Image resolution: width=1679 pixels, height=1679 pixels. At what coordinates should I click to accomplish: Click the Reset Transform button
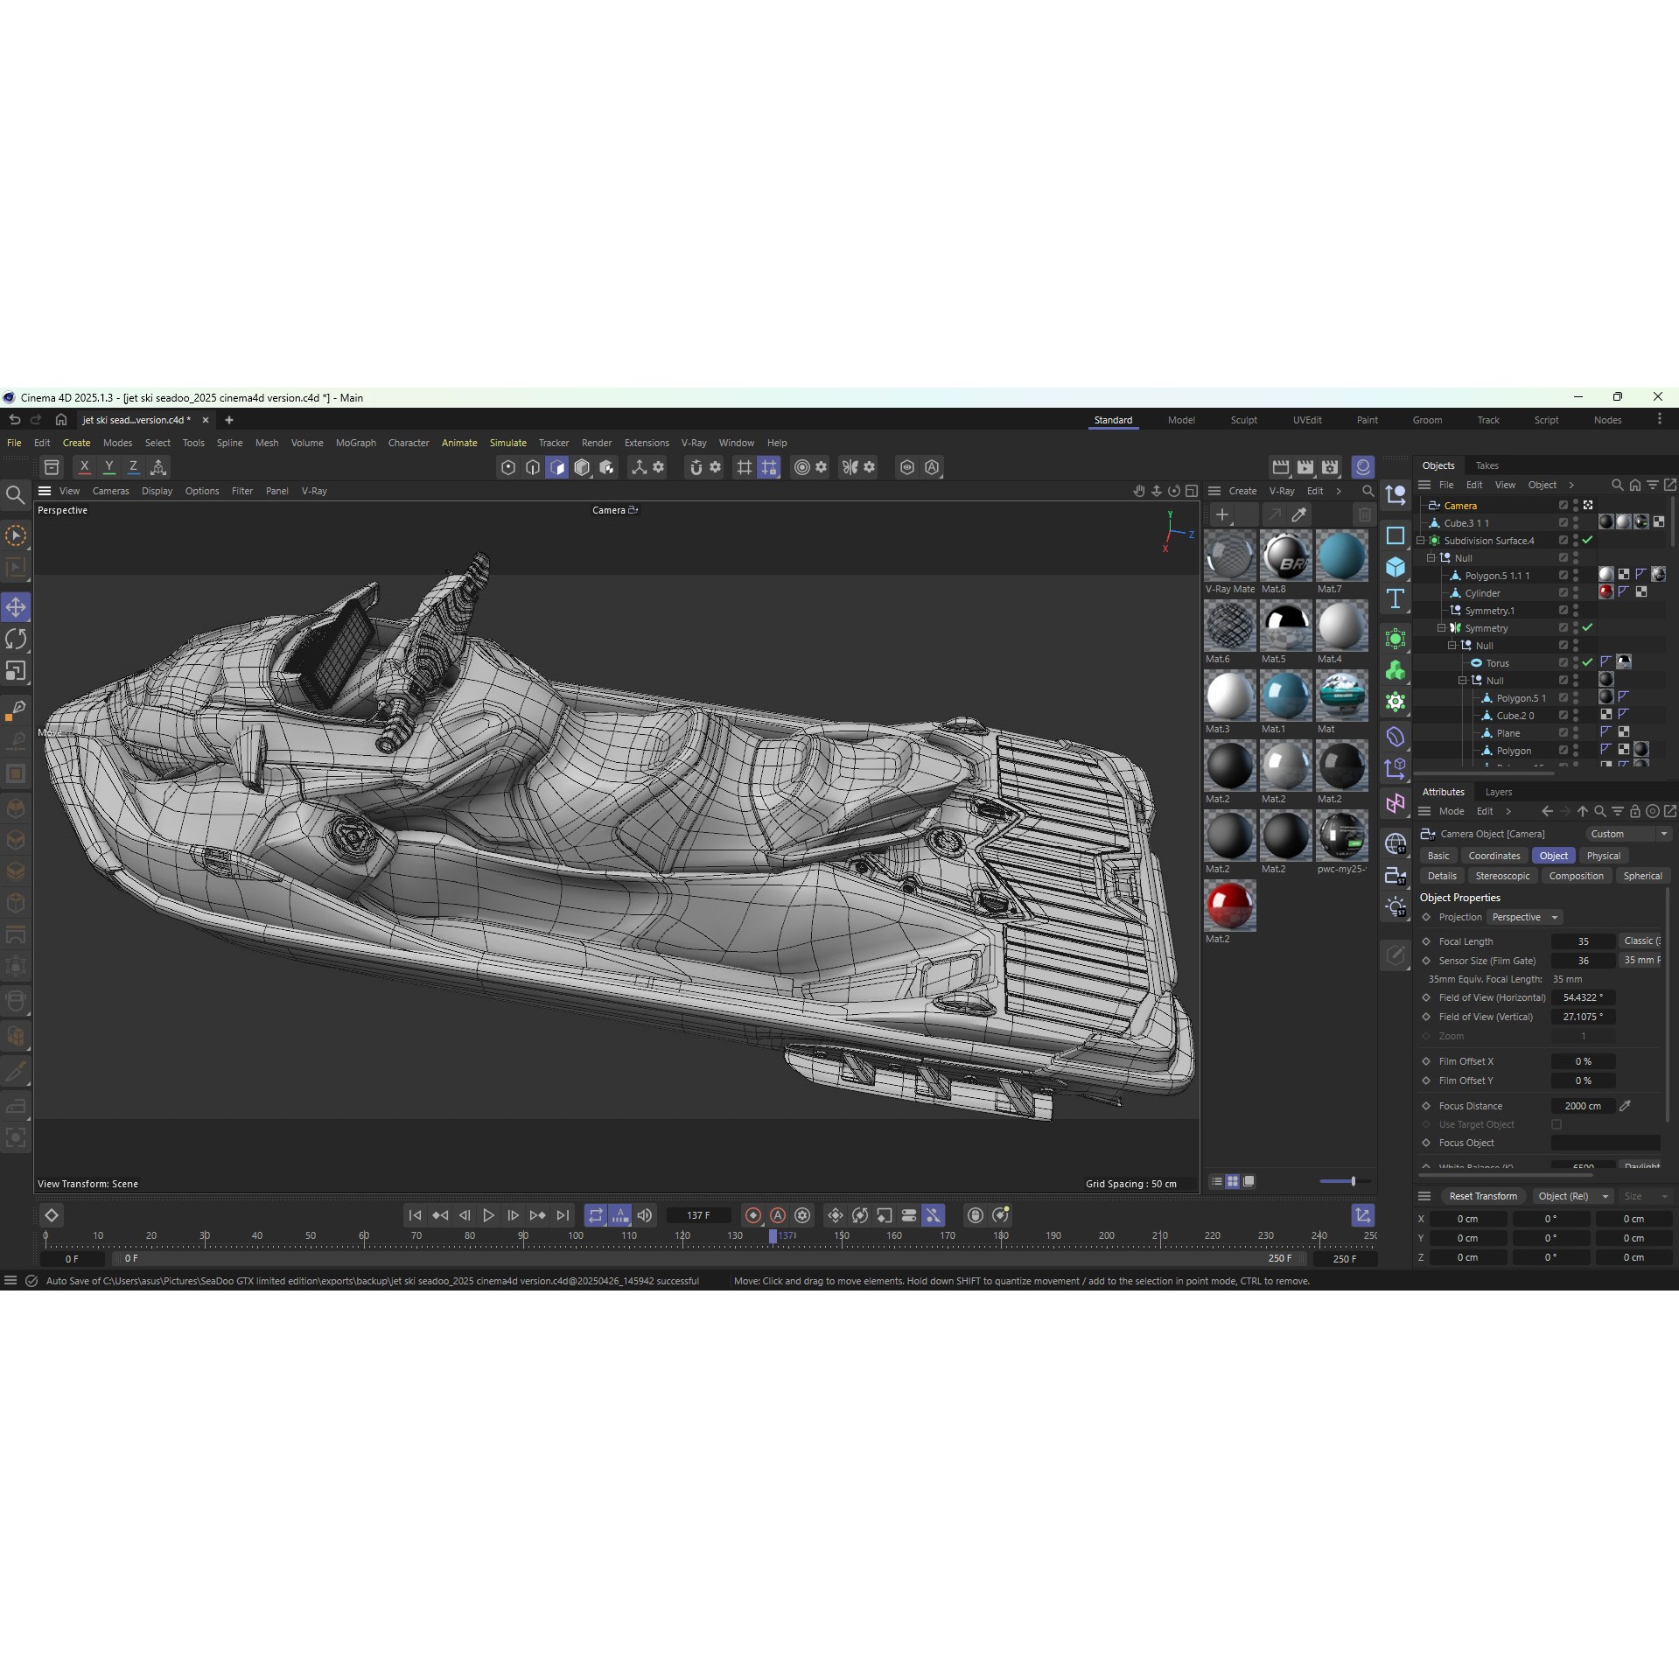point(1482,1196)
